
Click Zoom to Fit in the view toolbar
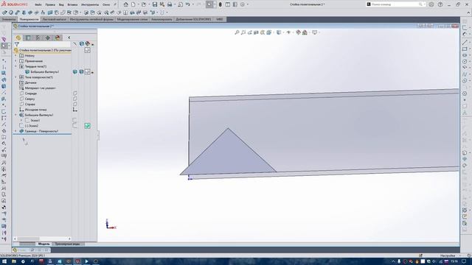(237, 32)
